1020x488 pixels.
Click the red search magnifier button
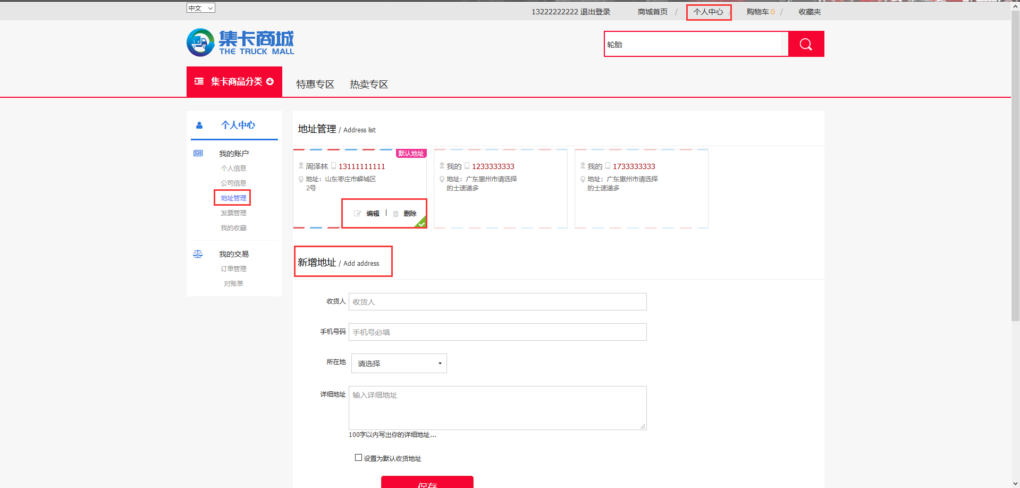pos(806,44)
